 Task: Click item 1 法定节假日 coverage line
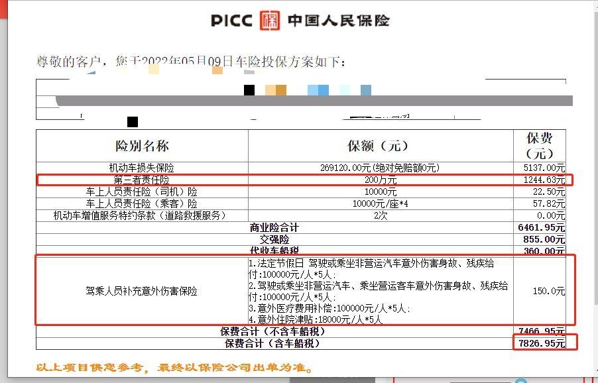coord(371,268)
